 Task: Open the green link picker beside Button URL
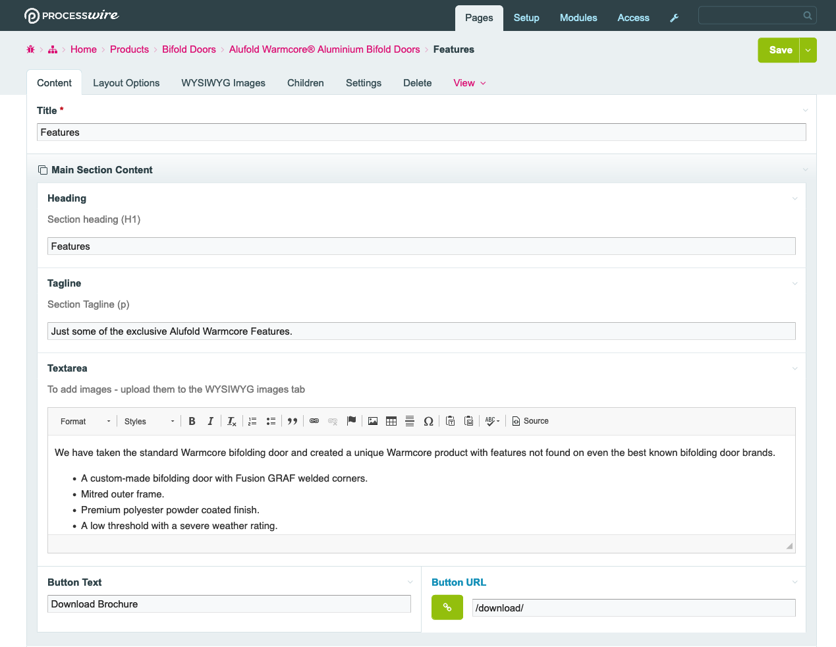[x=447, y=607]
